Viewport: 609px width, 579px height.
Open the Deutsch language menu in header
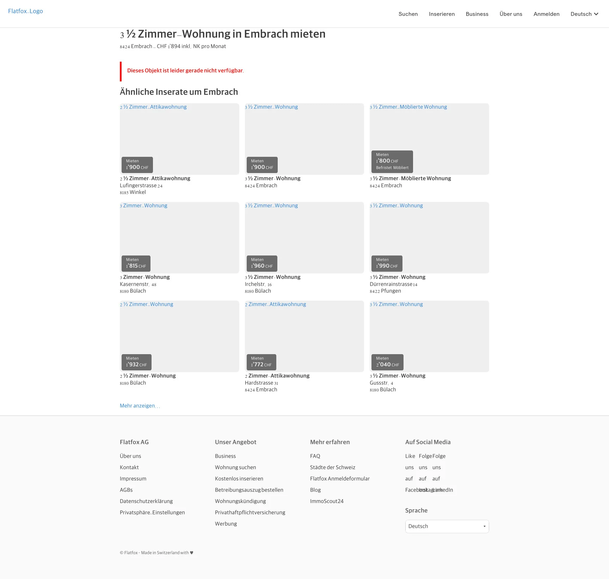[584, 14]
